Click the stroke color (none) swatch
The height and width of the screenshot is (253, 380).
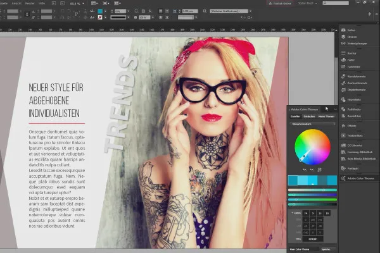(100, 18)
